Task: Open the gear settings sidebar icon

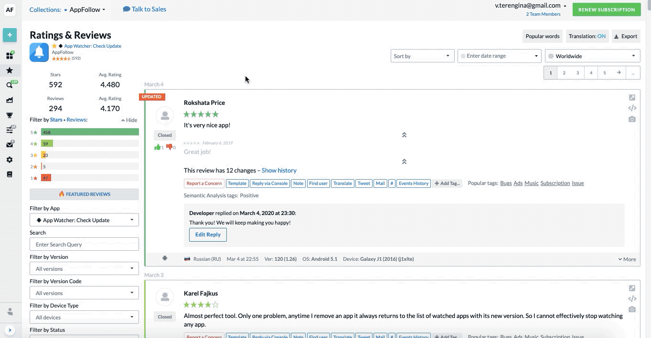Action: click(10, 160)
